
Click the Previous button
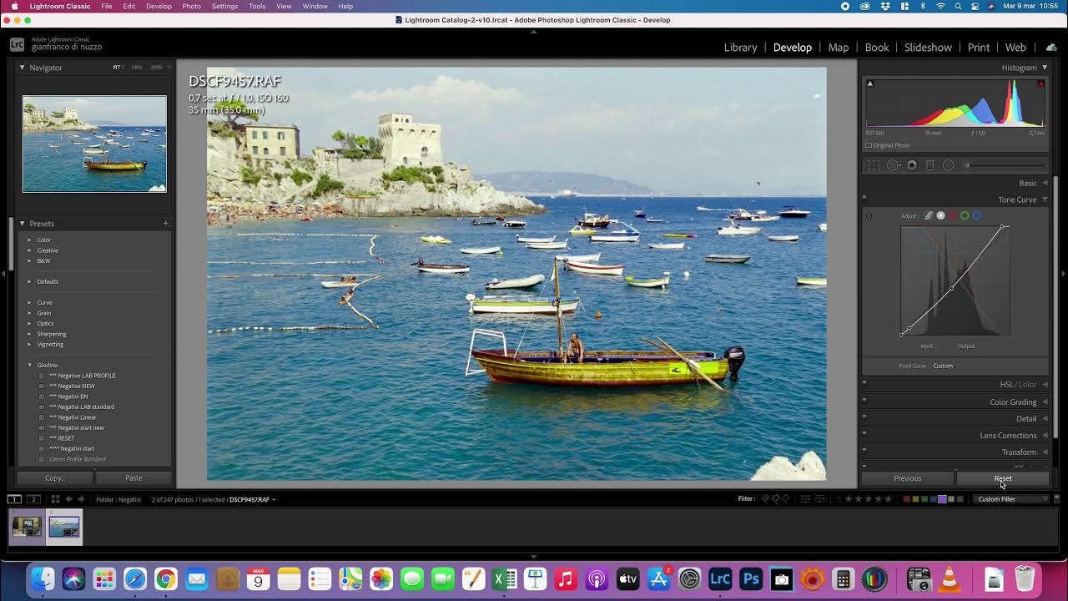point(908,478)
